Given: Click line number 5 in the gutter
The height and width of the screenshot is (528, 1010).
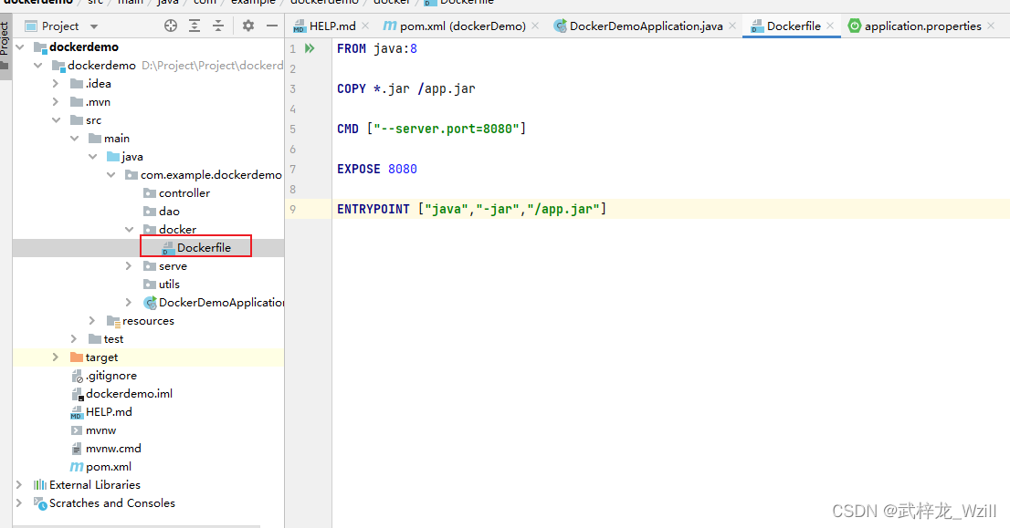Looking at the screenshot, I should coord(293,129).
